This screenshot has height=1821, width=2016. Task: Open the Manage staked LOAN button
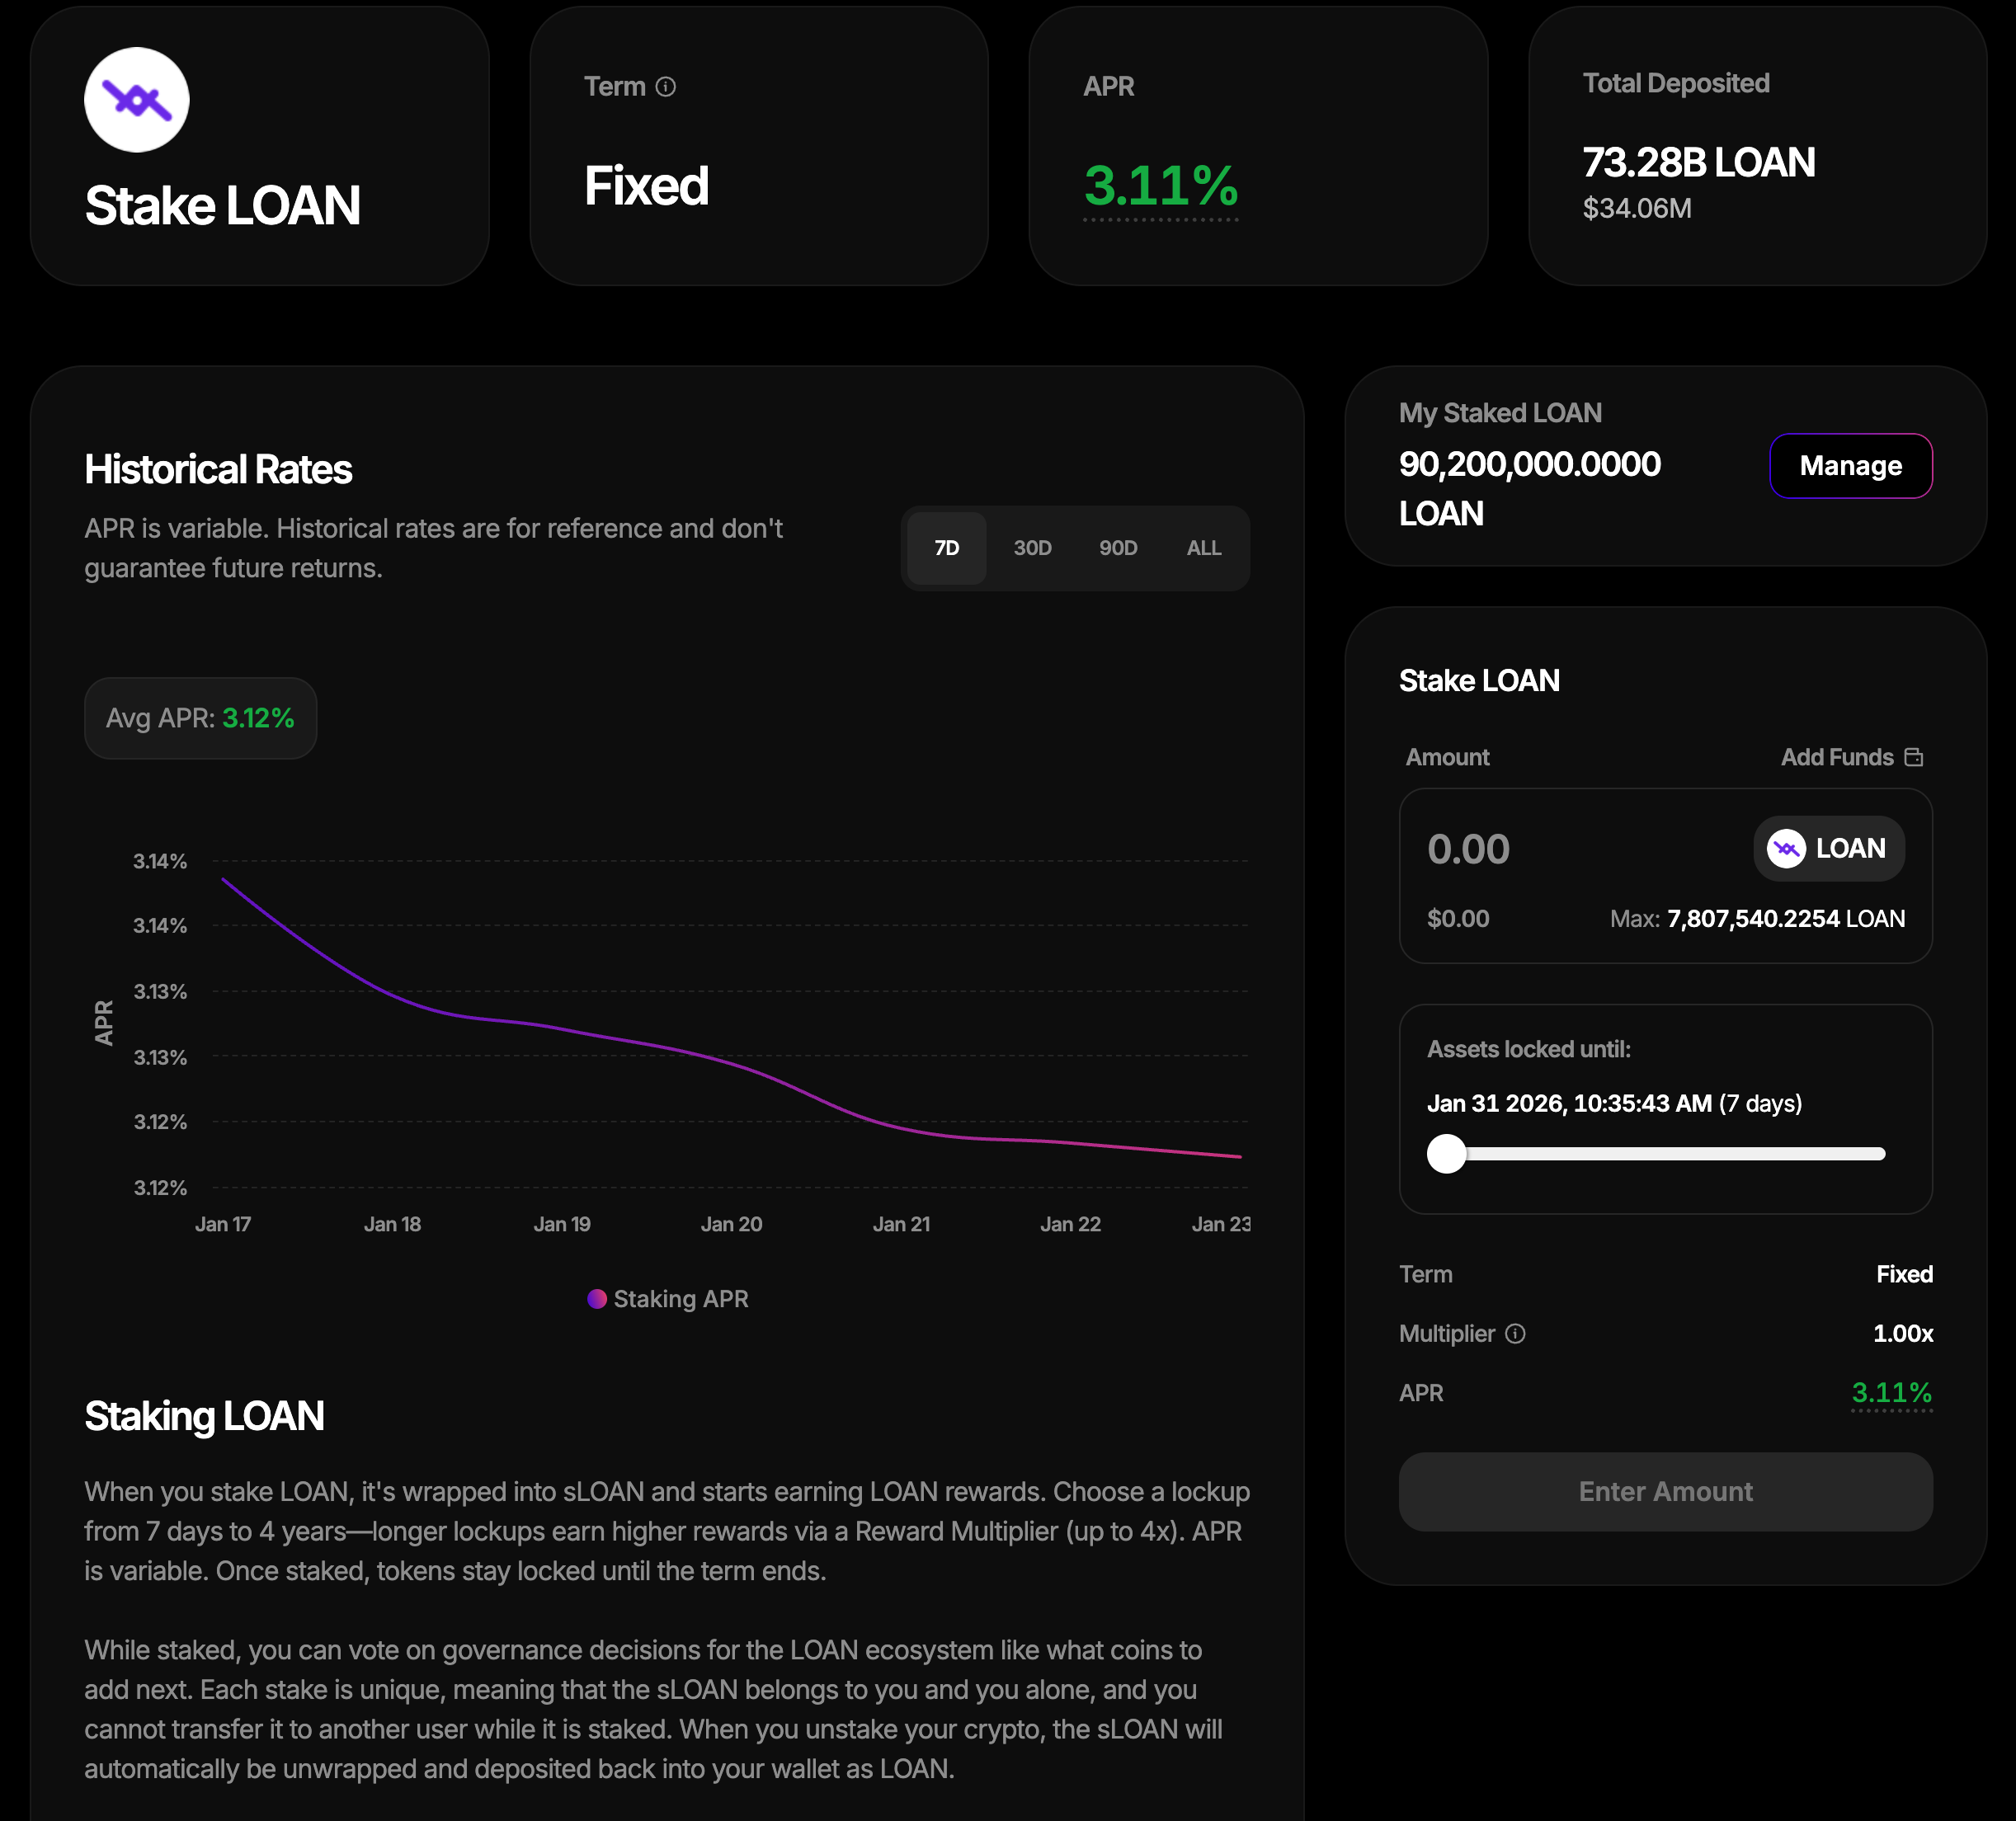[x=1850, y=466]
